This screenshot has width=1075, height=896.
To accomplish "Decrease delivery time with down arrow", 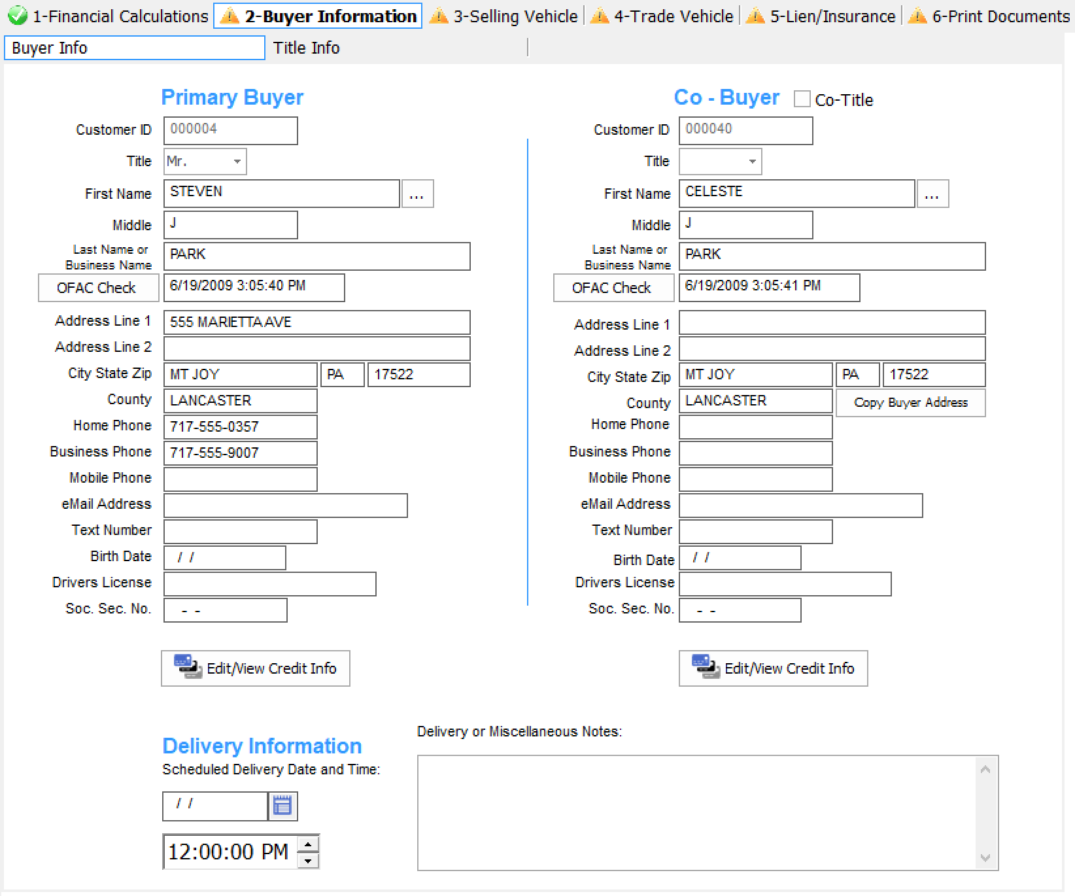I will tap(308, 860).
